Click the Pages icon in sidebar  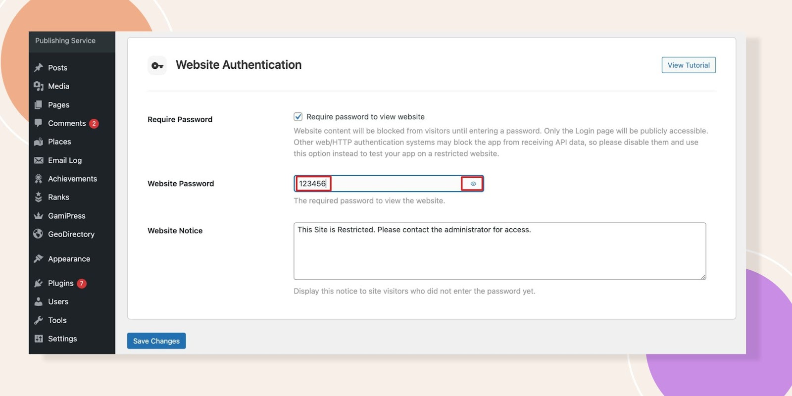click(39, 105)
